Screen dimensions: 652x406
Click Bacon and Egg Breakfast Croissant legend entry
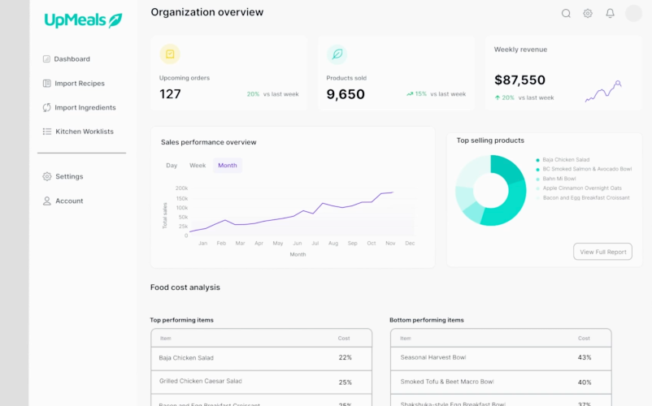pyautogui.click(x=586, y=198)
